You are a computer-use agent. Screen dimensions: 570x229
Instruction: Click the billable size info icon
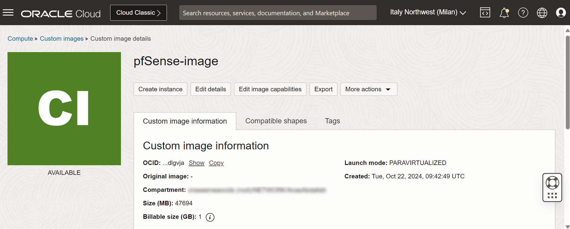click(x=210, y=217)
